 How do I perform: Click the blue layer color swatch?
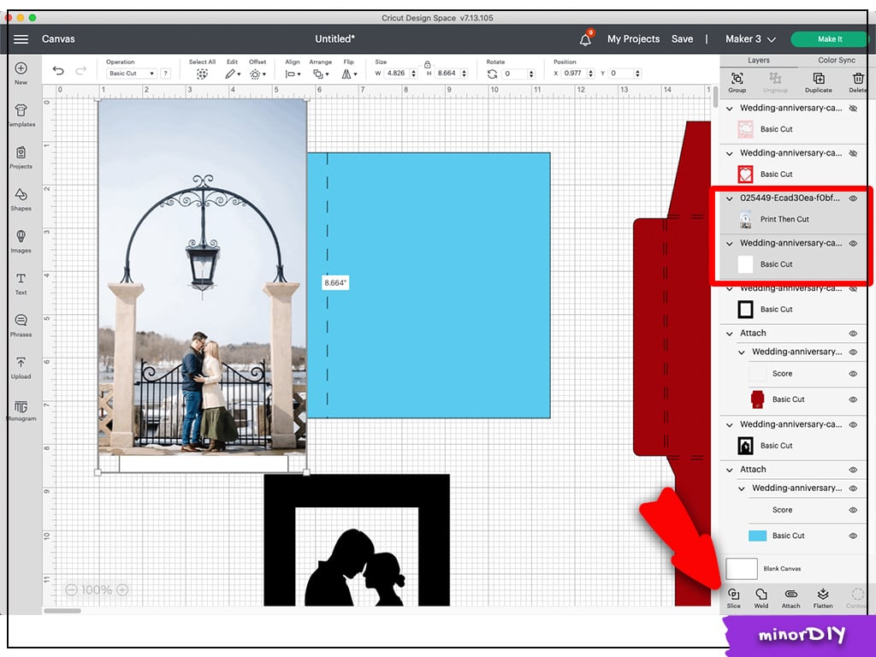(x=758, y=536)
